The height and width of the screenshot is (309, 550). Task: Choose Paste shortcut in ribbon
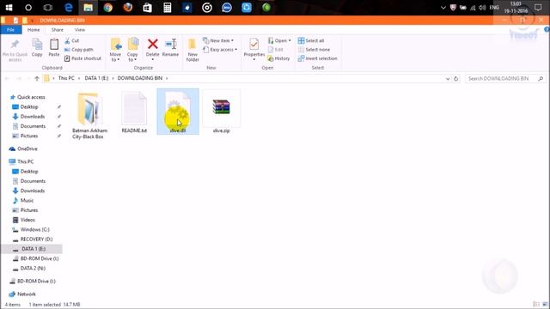point(82,58)
